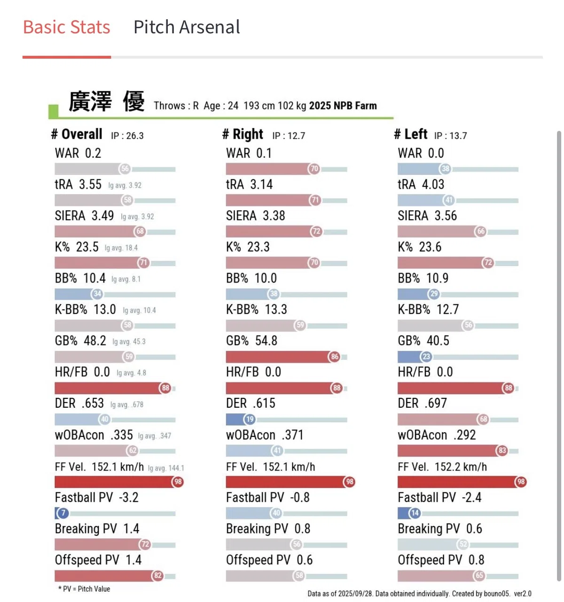Select the Basic Stats tab

pos(67,27)
